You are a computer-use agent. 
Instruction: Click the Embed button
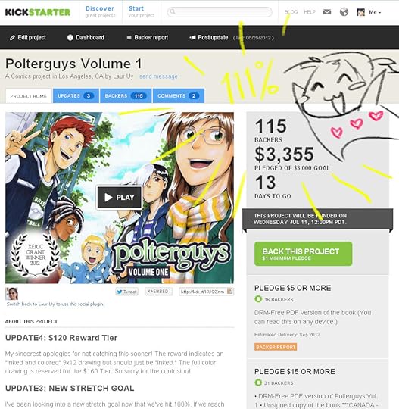point(158,292)
